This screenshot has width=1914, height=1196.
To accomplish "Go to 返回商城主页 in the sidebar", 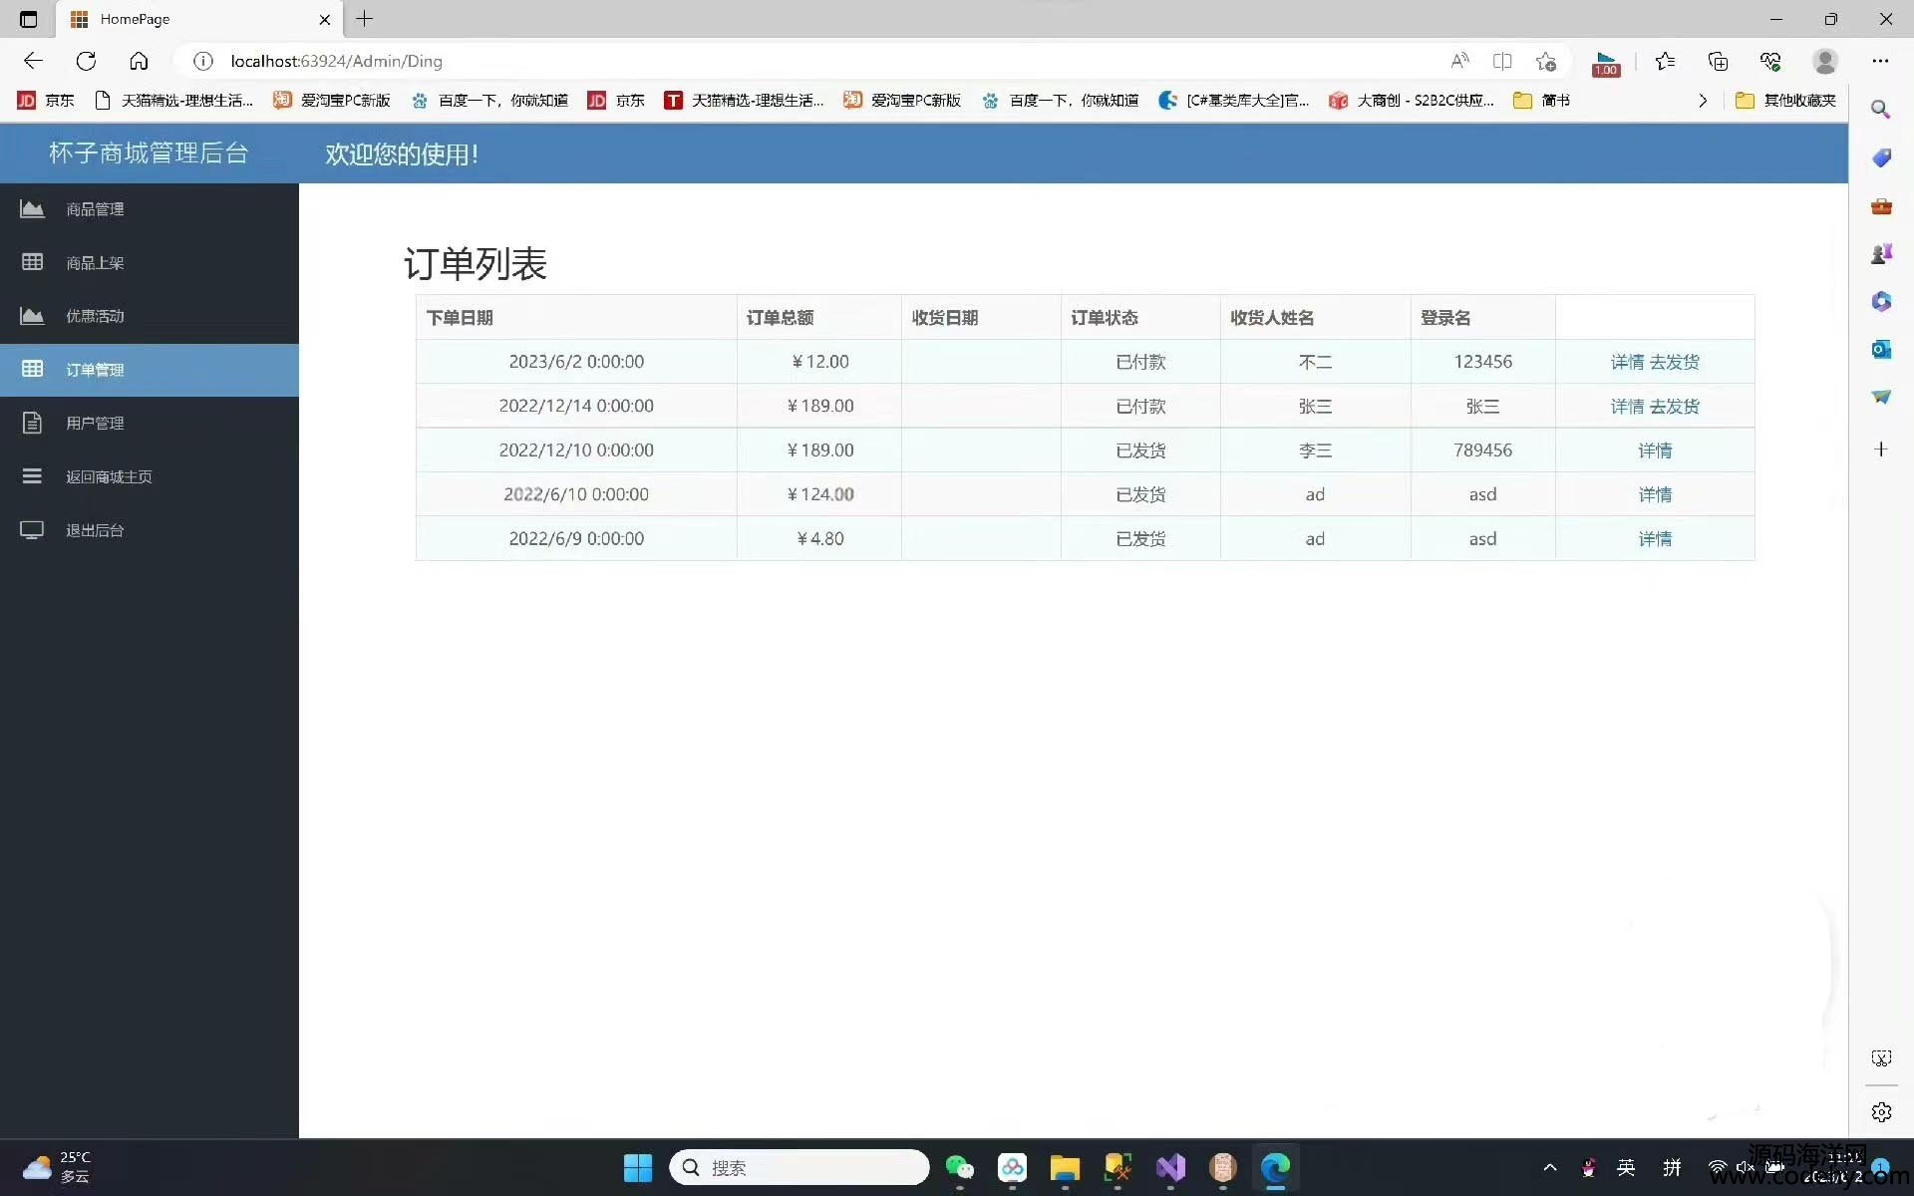I will [150, 476].
